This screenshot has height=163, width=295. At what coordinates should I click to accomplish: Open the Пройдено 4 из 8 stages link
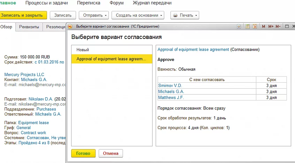(x=34, y=143)
